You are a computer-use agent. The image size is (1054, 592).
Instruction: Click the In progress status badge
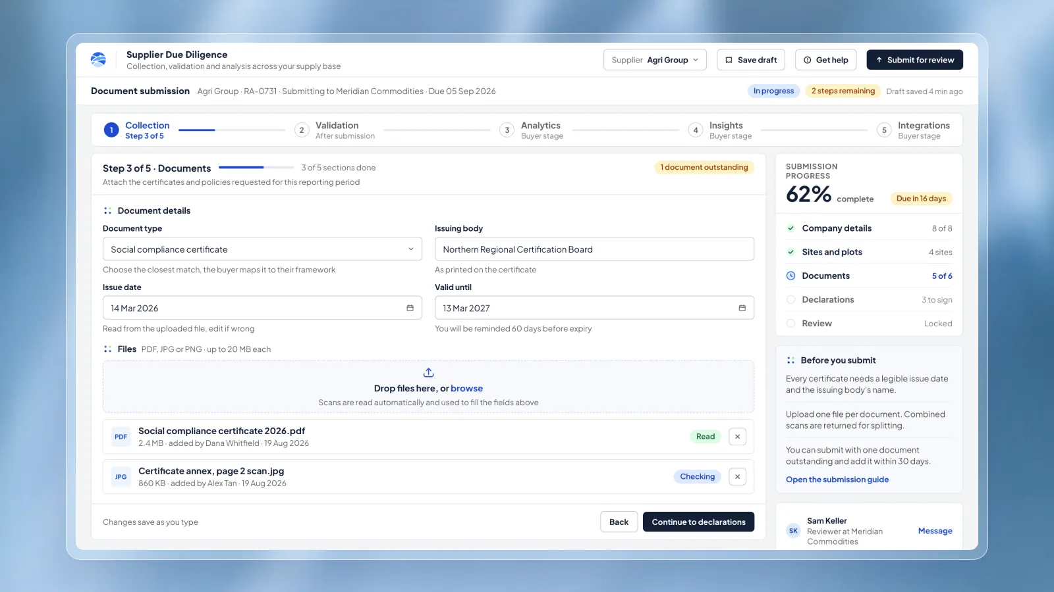tap(773, 91)
